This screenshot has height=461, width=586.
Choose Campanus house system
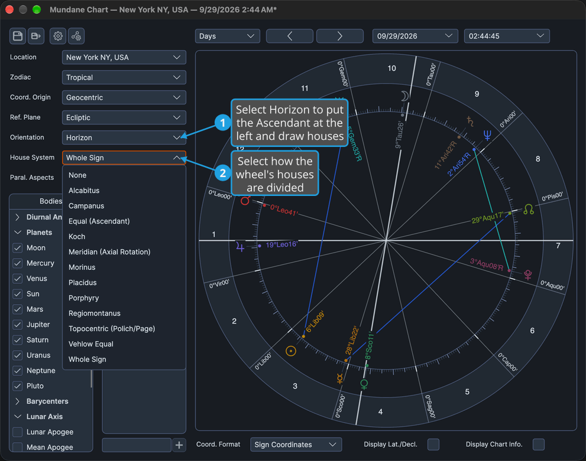pyautogui.click(x=124, y=206)
